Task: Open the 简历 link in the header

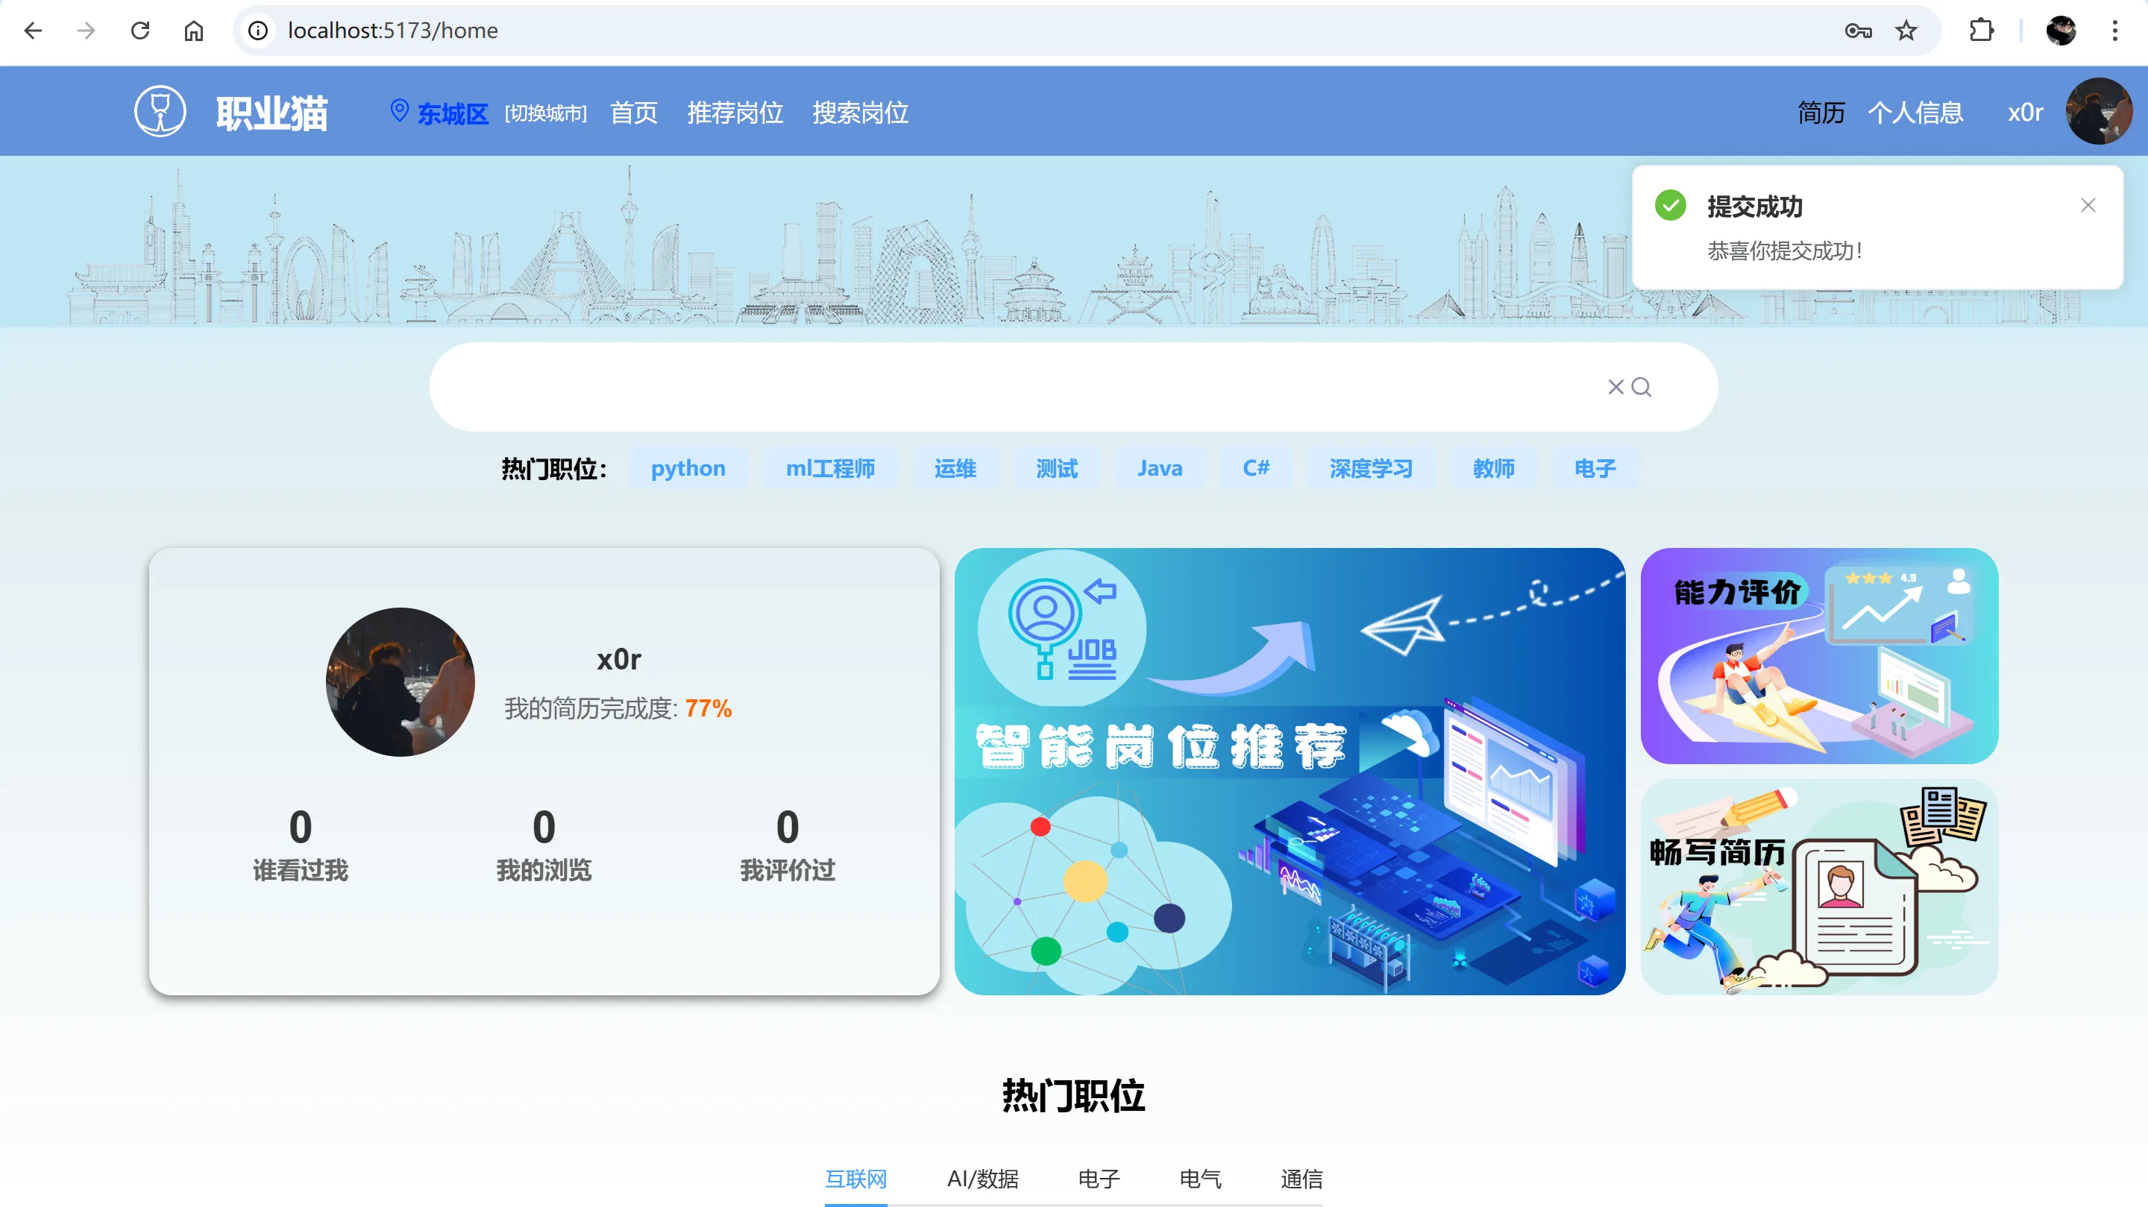Action: click(1821, 113)
